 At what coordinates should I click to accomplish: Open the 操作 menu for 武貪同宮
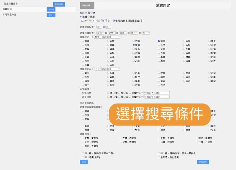click(x=51, y=9)
